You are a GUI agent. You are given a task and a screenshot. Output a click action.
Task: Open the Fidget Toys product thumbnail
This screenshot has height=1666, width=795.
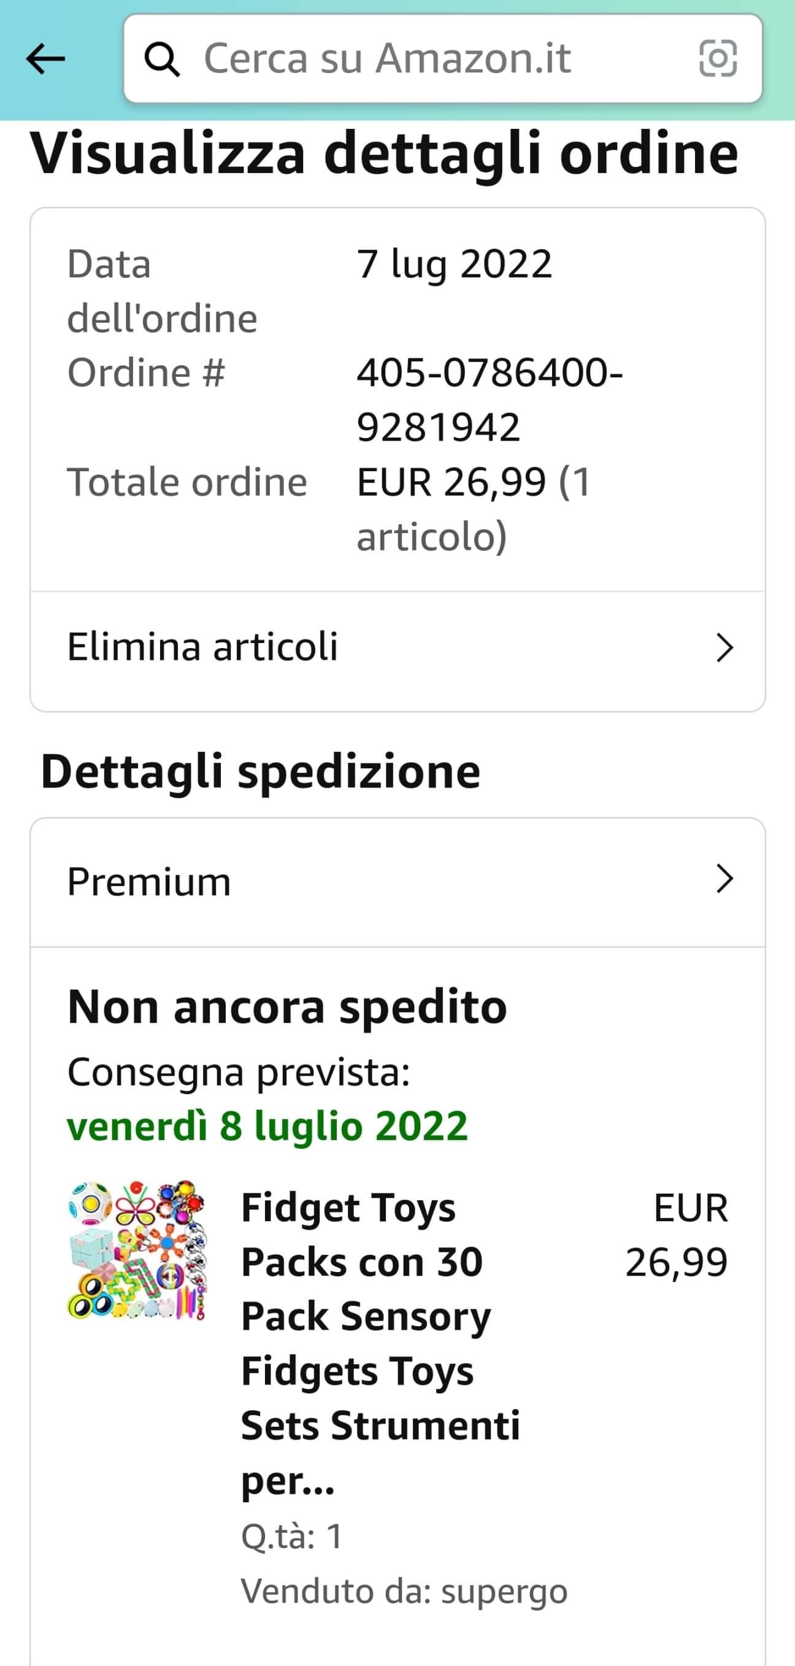pyautogui.click(x=137, y=1249)
